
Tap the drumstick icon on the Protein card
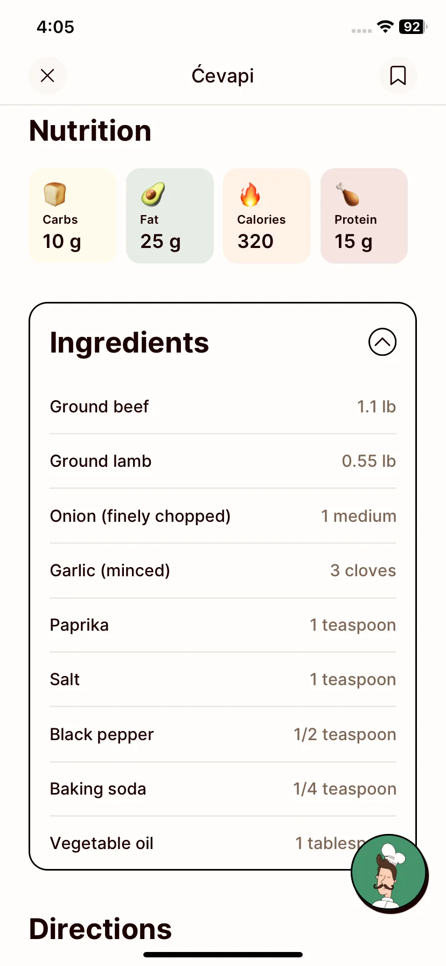pos(347,194)
